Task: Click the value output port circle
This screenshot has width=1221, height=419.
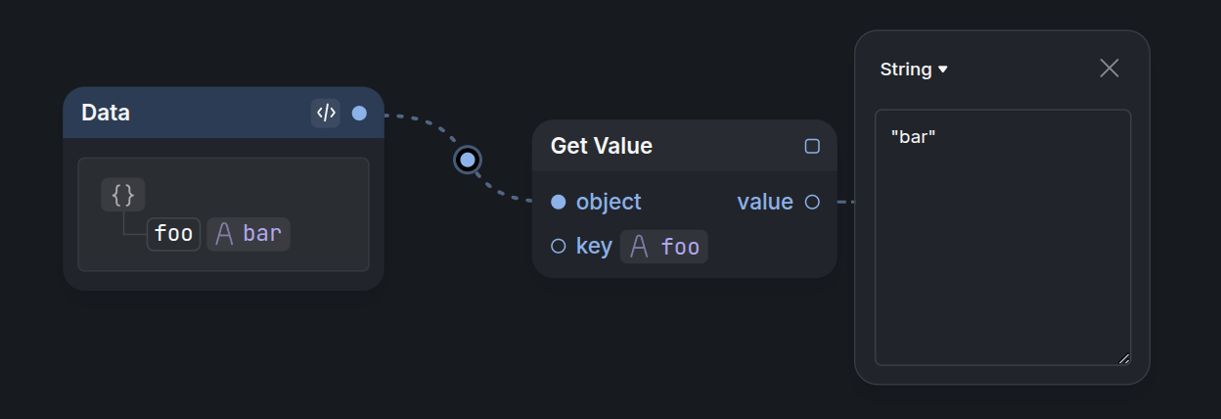Action: click(812, 202)
